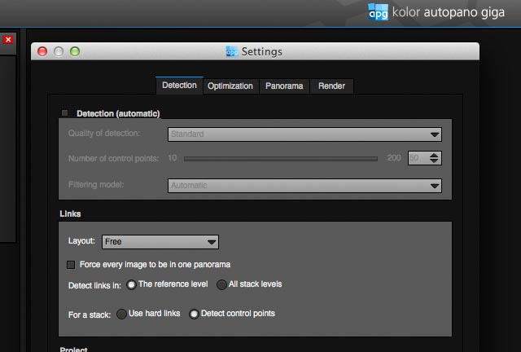The image size is (521, 352).
Task: Decrease control points with the down arrow
Action: pos(434,161)
